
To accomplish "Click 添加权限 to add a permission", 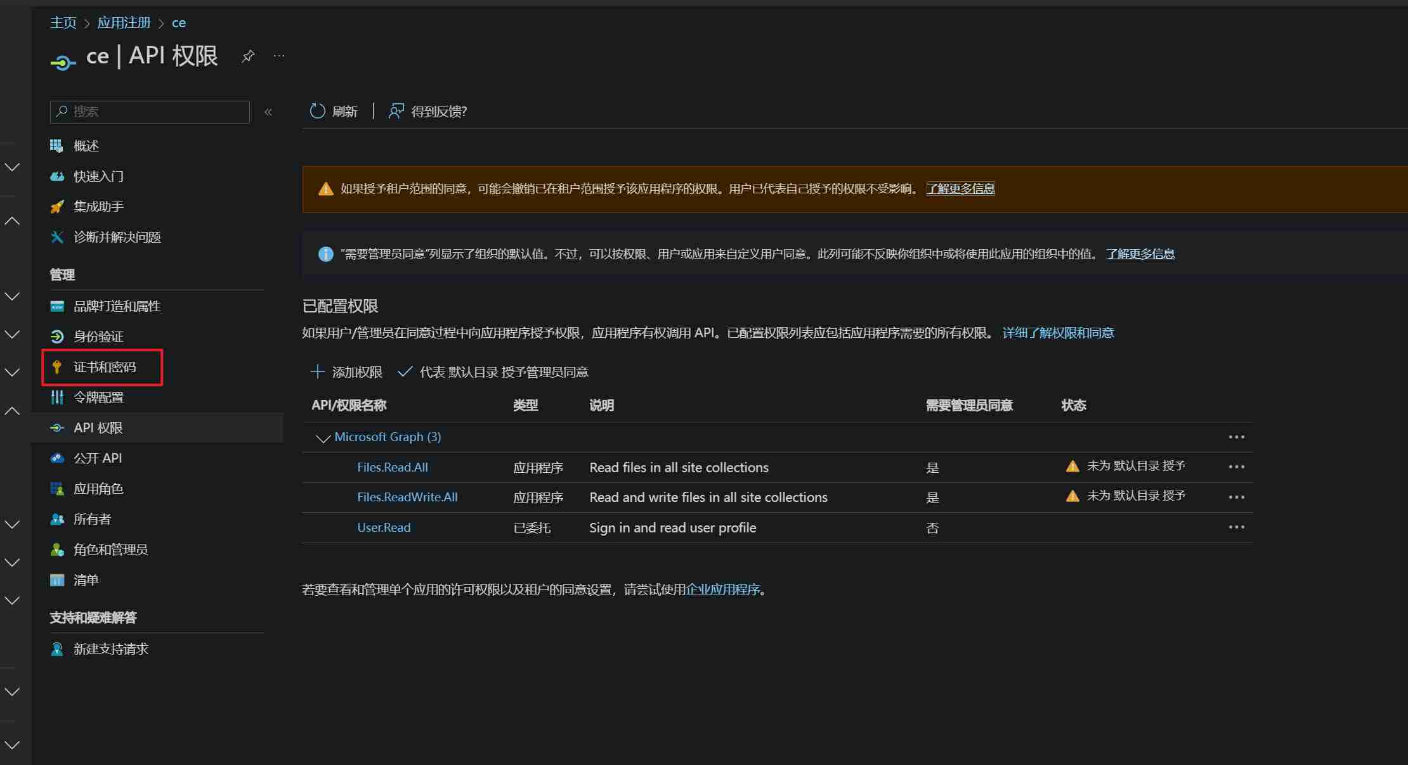I will point(346,372).
